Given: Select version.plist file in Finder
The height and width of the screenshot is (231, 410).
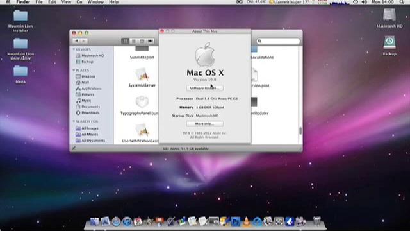Looking at the screenshot, I should 259,78.
